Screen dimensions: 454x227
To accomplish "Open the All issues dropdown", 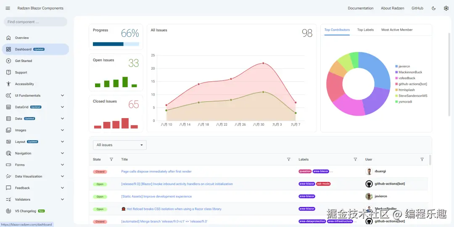I will point(119,145).
